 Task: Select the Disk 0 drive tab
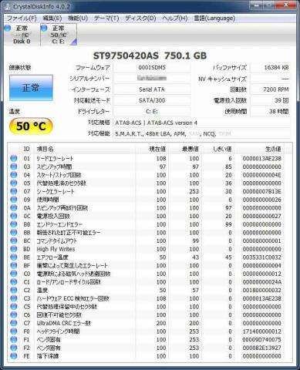point(22,35)
